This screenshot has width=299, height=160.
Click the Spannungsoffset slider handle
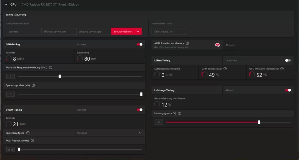(141, 94)
